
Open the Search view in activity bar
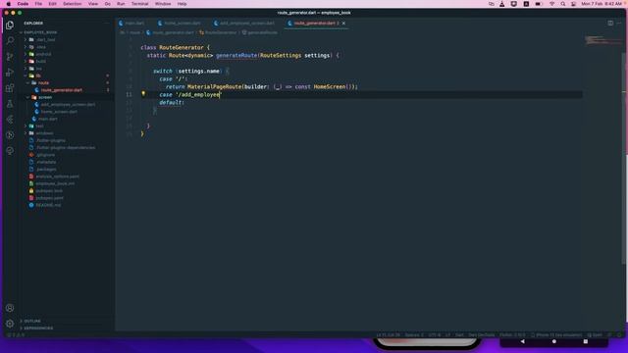(10, 41)
